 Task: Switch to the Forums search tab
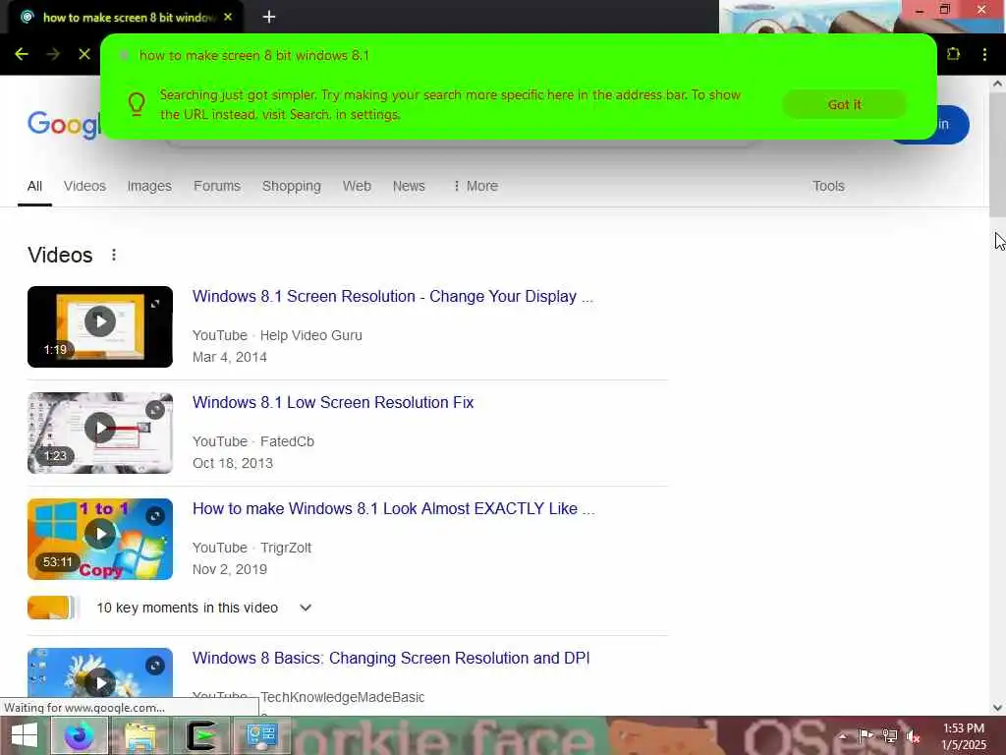click(x=217, y=186)
